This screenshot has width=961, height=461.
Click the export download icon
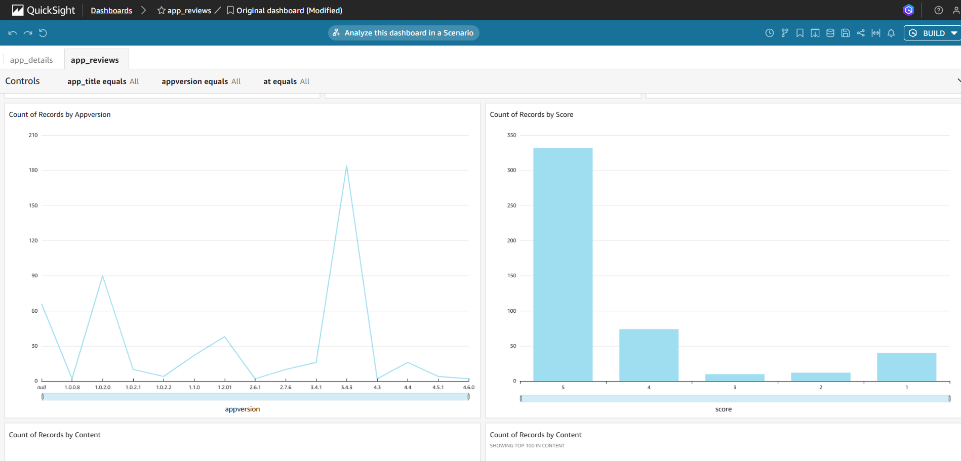815,33
